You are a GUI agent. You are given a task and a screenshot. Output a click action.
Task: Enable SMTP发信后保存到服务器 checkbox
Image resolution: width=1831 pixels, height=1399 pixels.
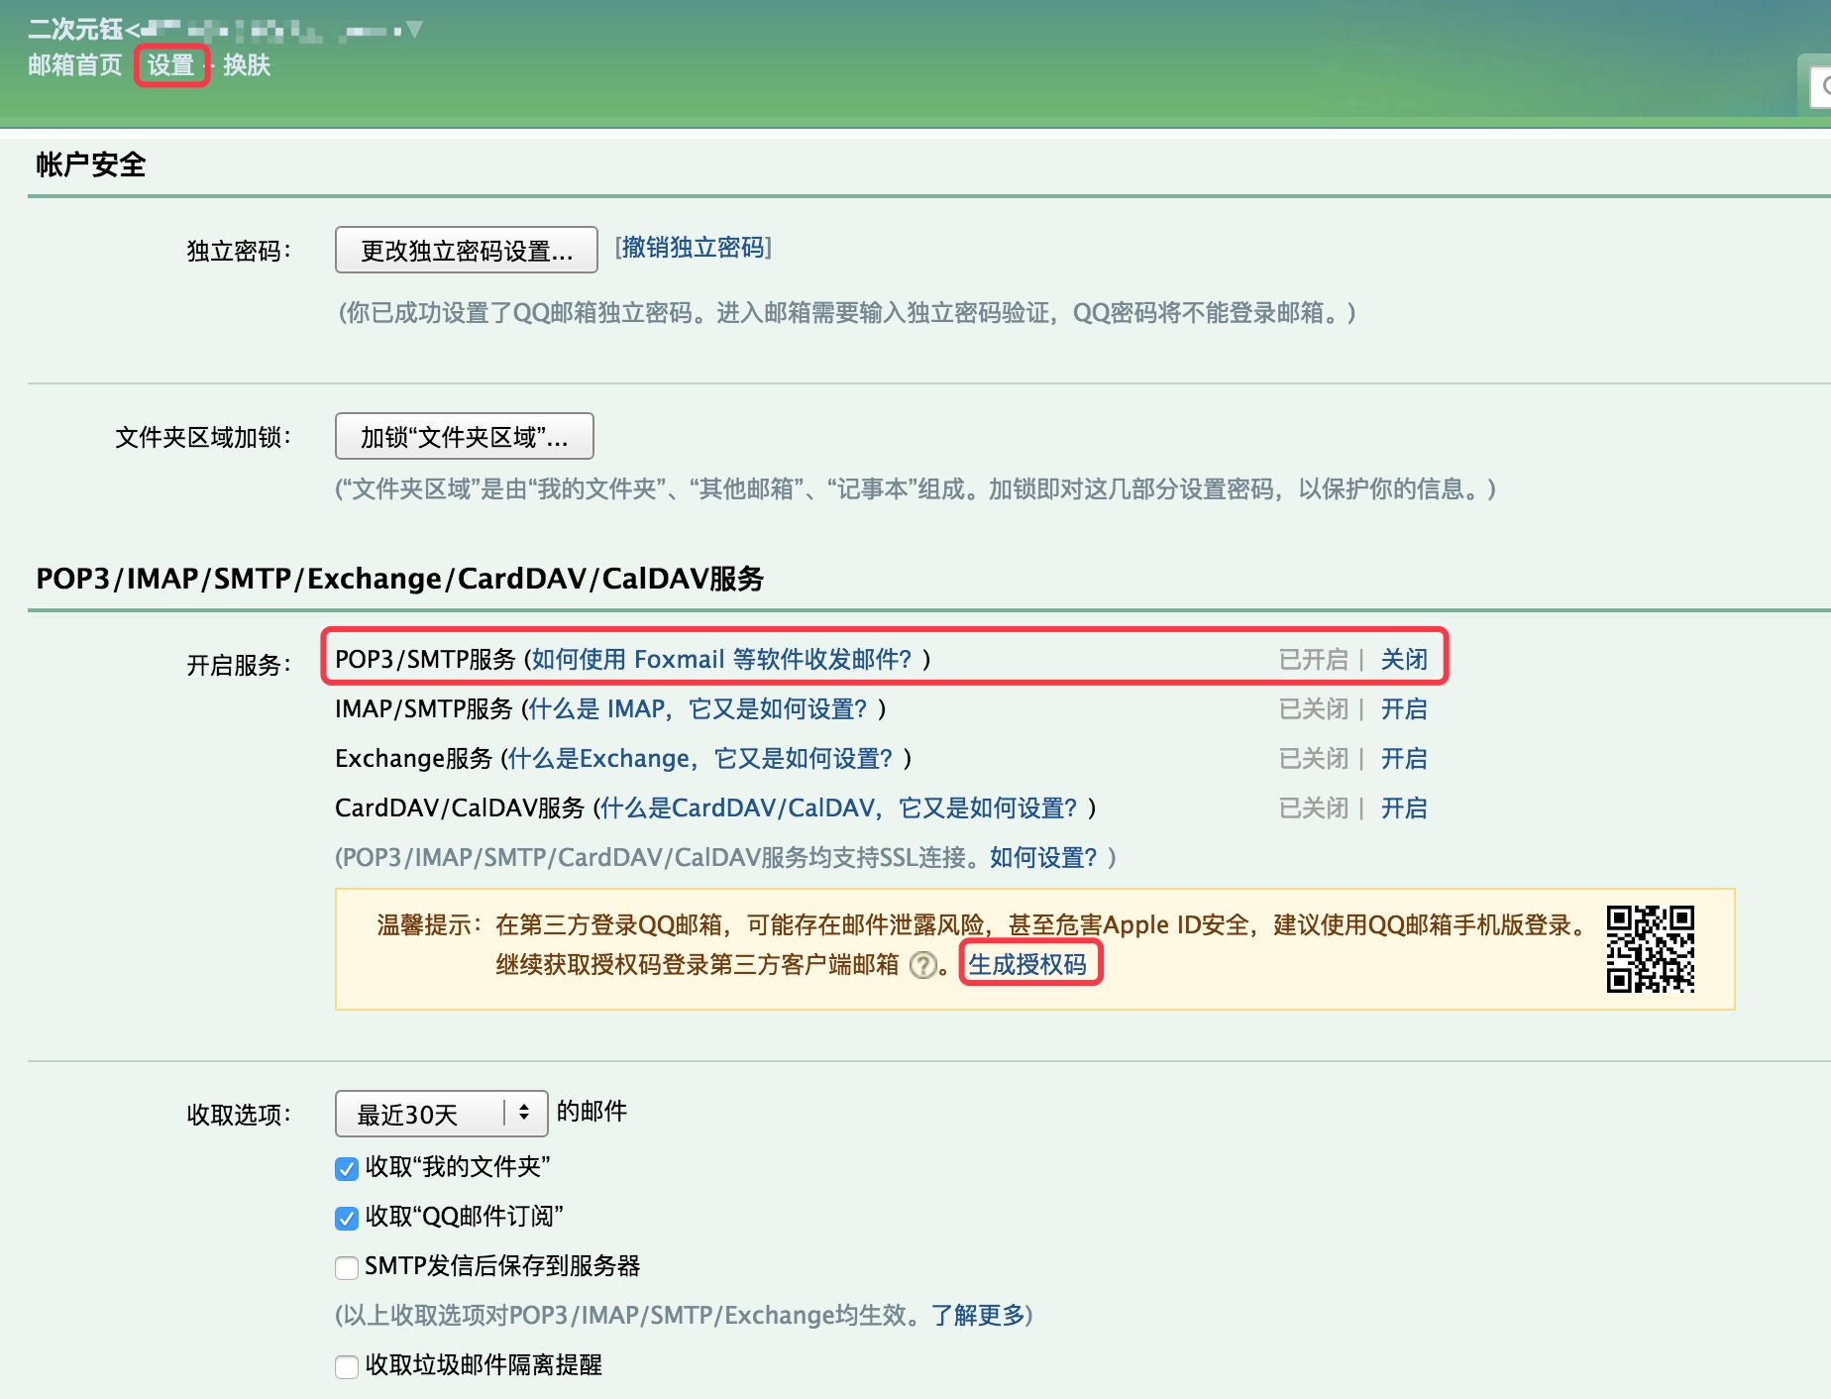(x=345, y=1267)
